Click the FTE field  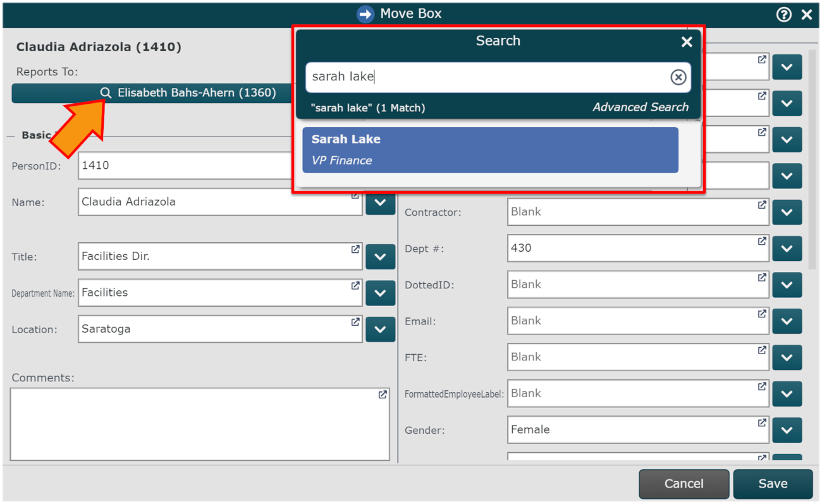[638, 357]
